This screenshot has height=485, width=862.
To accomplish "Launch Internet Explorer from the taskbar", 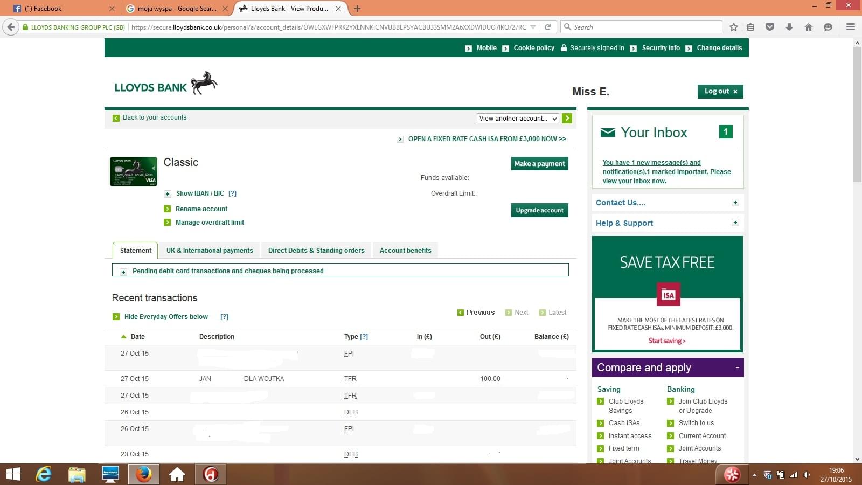I will [x=44, y=474].
